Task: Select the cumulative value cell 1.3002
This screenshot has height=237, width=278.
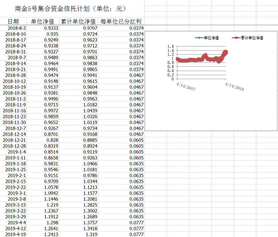Action: point(78,211)
